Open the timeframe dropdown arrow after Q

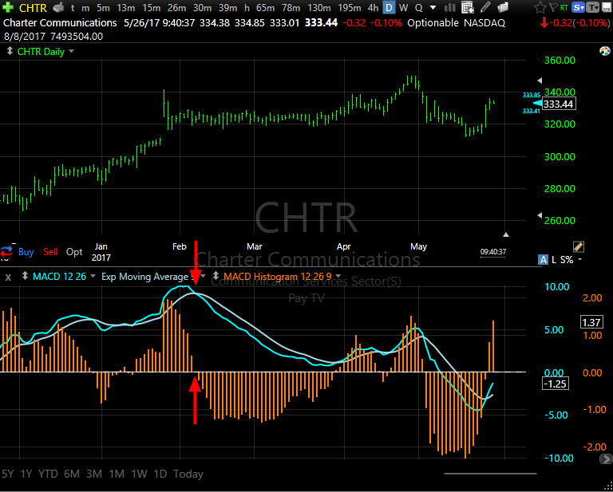tap(433, 7)
